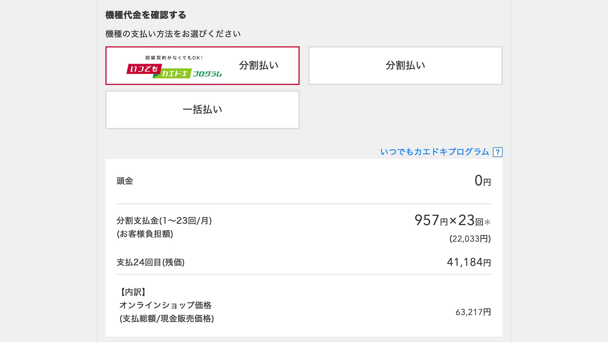
Task: Click the (22,033円) subtotal text
Action: [470, 239]
